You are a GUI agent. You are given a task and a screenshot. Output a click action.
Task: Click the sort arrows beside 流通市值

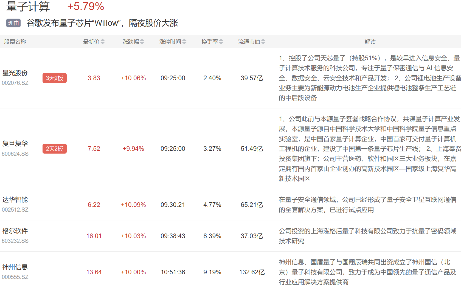pos(263,42)
